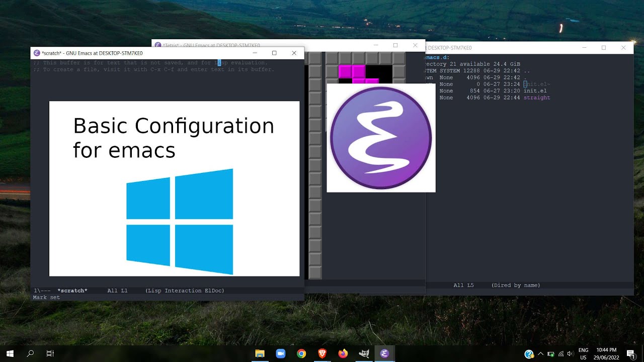Screen dimensions: 644x362
Task: Open the volume control in the tray
Action: click(570, 354)
